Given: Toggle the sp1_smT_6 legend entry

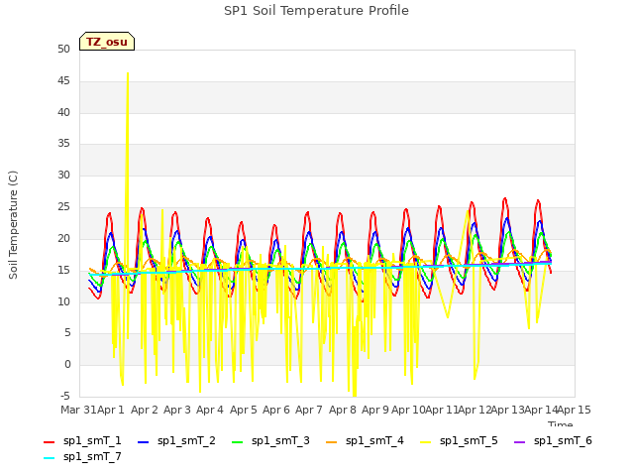Looking at the screenshot, I should [553, 440].
